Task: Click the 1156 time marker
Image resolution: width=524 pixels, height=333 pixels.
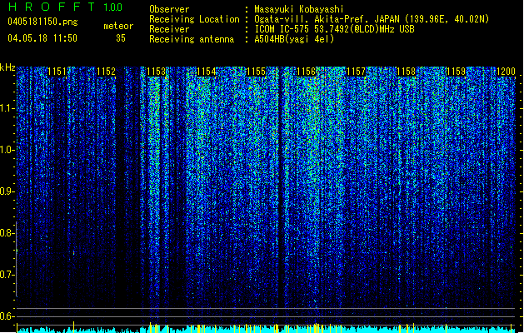Action: [x=306, y=72]
